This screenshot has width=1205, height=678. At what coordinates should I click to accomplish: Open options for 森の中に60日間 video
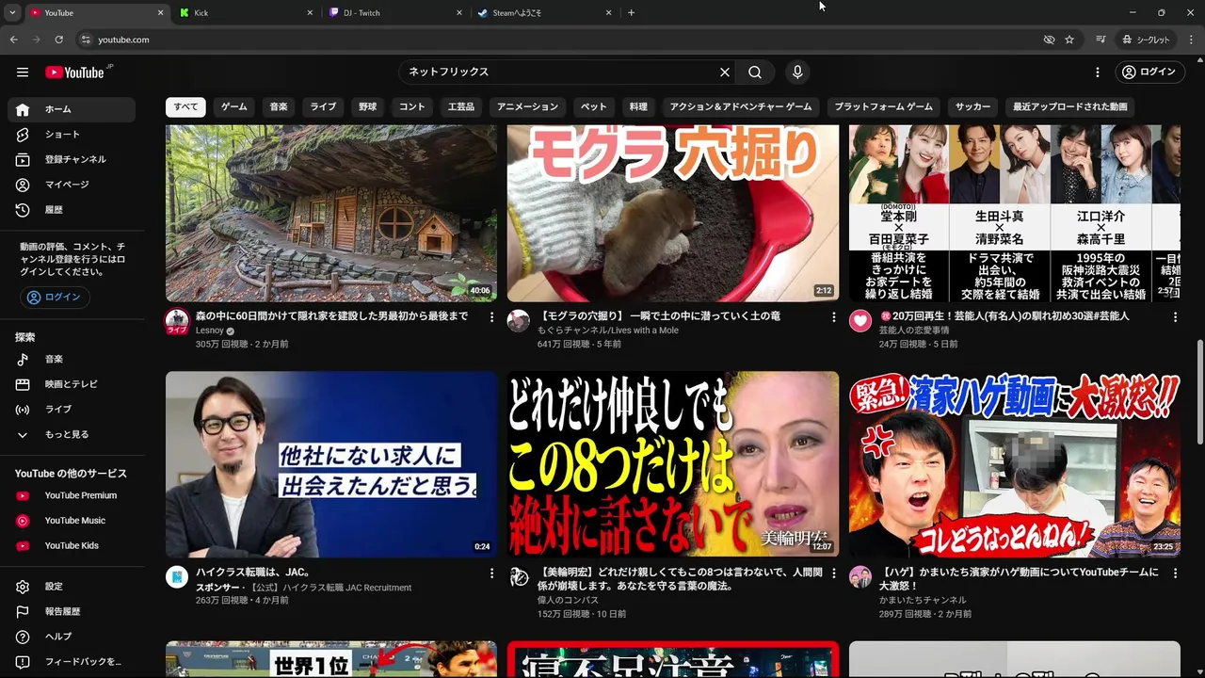pos(491,317)
